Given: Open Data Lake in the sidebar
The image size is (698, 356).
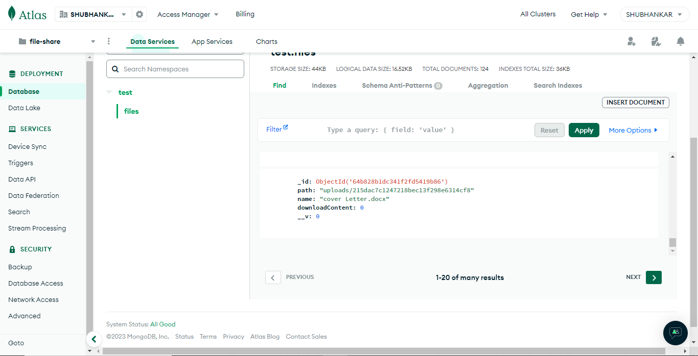Looking at the screenshot, I should 24,108.
